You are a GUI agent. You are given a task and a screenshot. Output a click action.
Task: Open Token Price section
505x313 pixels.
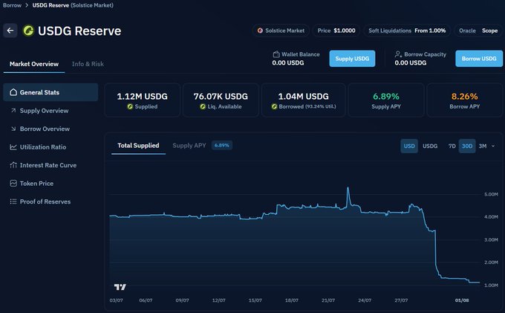(x=50, y=184)
